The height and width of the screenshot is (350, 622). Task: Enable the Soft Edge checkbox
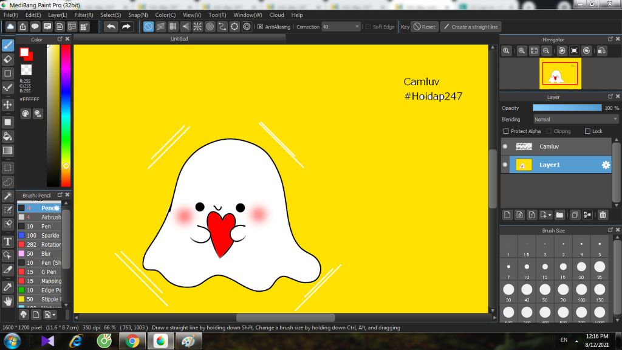368,27
